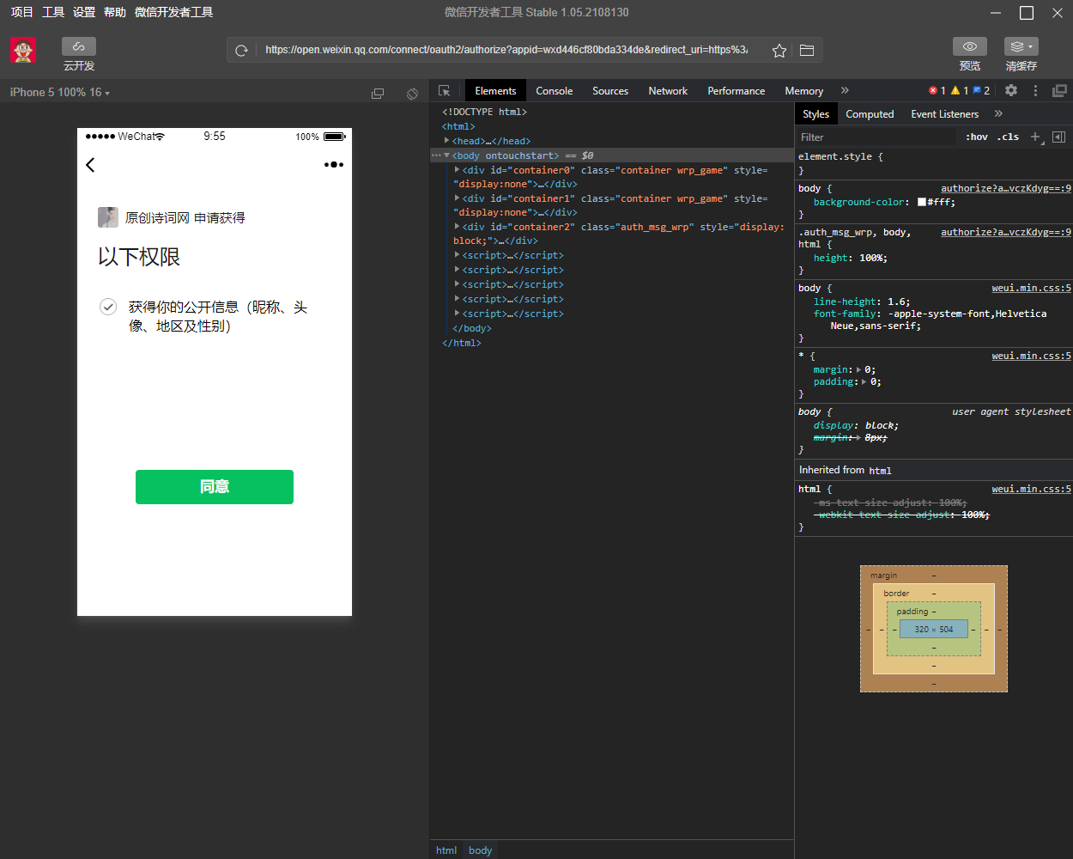Expand the last script node
Image resolution: width=1073 pixels, height=859 pixels.
click(457, 313)
